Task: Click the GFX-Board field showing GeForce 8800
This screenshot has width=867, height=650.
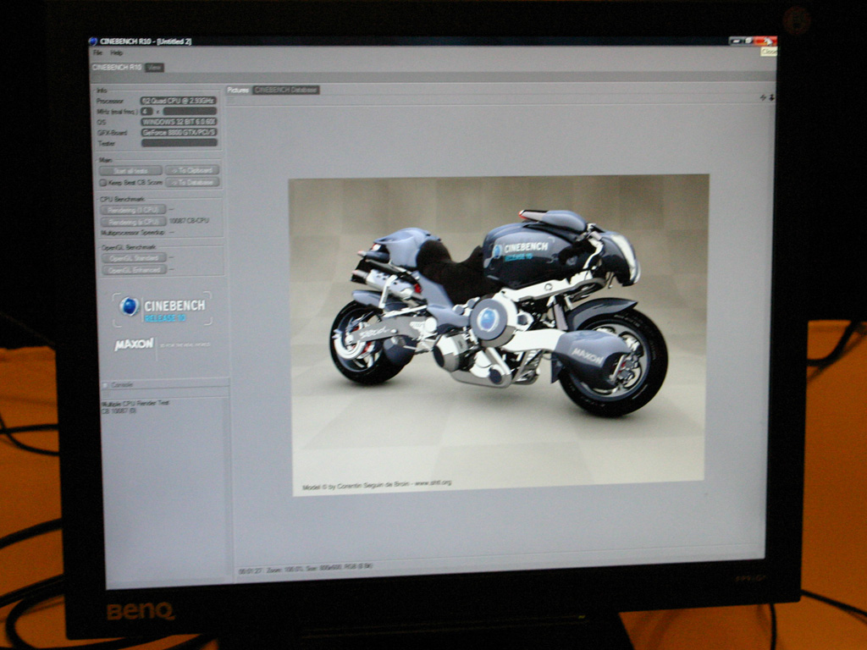Action: tap(179, 133)
